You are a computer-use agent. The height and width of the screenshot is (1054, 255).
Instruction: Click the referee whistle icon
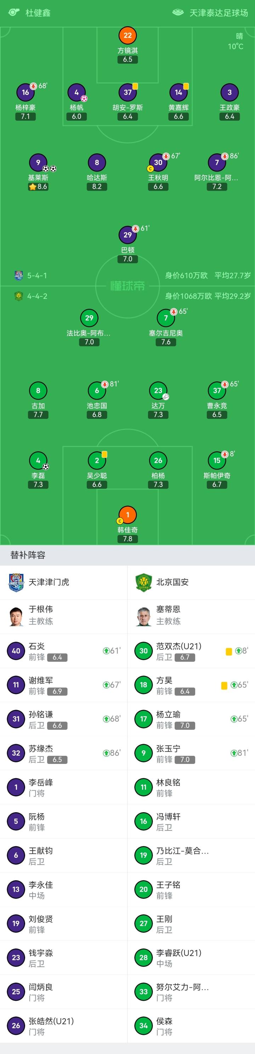coord(14,12)
